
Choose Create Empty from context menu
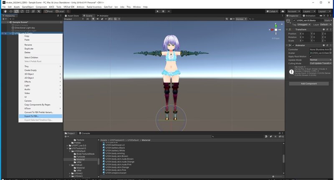(x=40, y=70)
